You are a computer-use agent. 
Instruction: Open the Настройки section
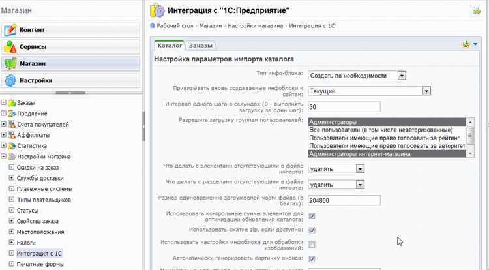click(x=70, y=80)
